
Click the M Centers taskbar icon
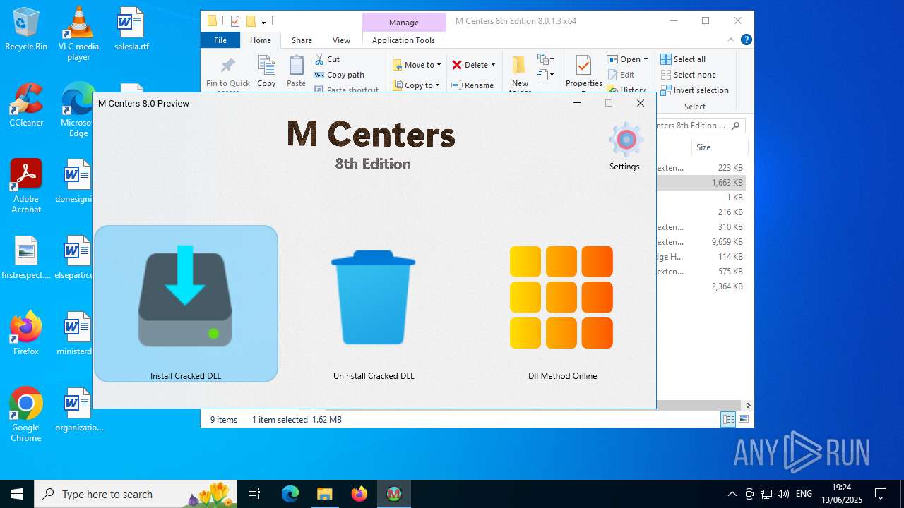tap(394, 494)
